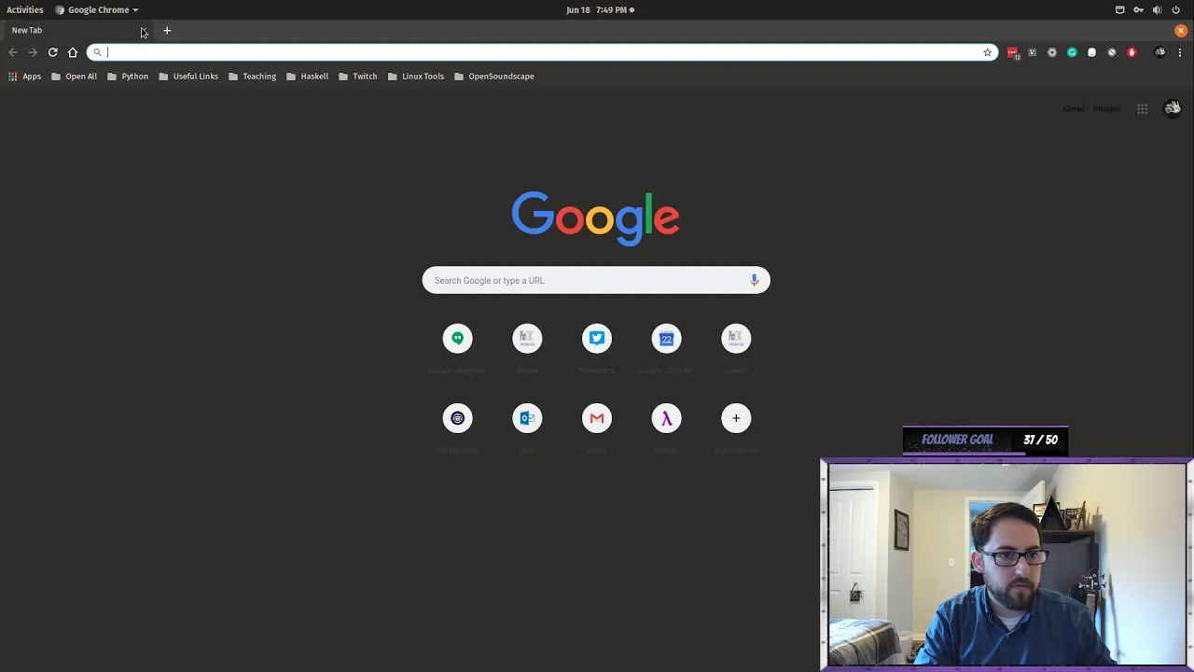Expand the Twitch bookmark folder
Viewport: 1194px width, 672px height.
(x=358, y=77)
